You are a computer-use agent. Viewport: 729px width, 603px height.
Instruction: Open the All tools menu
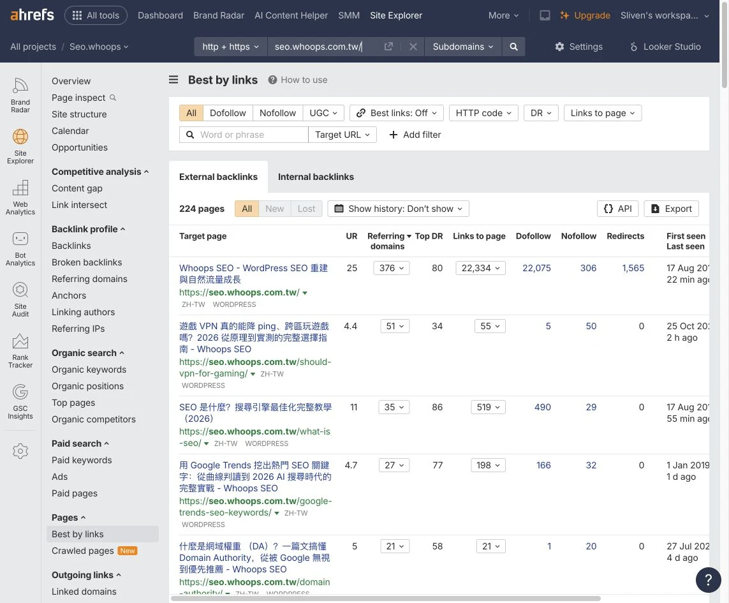(x=96, y=15)
